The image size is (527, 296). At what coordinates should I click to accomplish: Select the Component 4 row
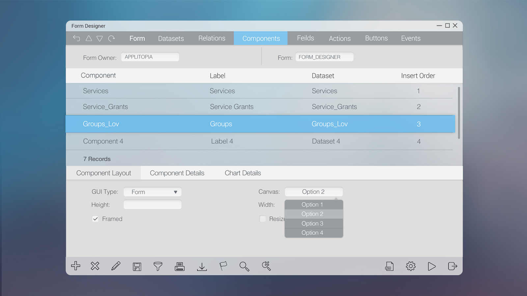(259, 141)
